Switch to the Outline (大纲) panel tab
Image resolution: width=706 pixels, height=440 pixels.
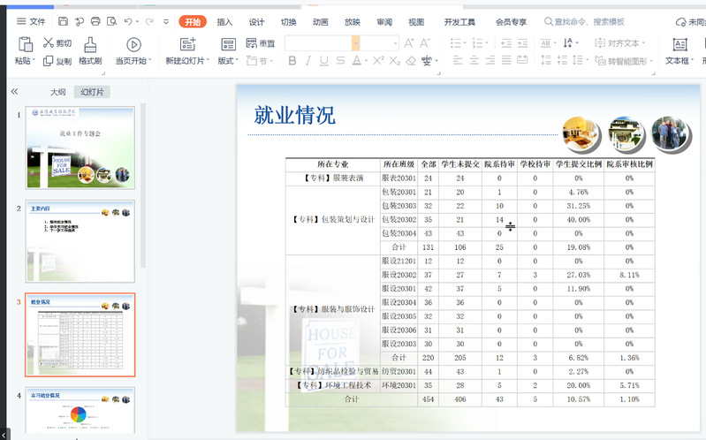58,92
